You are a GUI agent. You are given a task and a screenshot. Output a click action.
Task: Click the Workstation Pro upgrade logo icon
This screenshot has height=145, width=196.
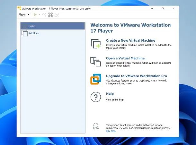pyautogui.click(x=96, y=79)
